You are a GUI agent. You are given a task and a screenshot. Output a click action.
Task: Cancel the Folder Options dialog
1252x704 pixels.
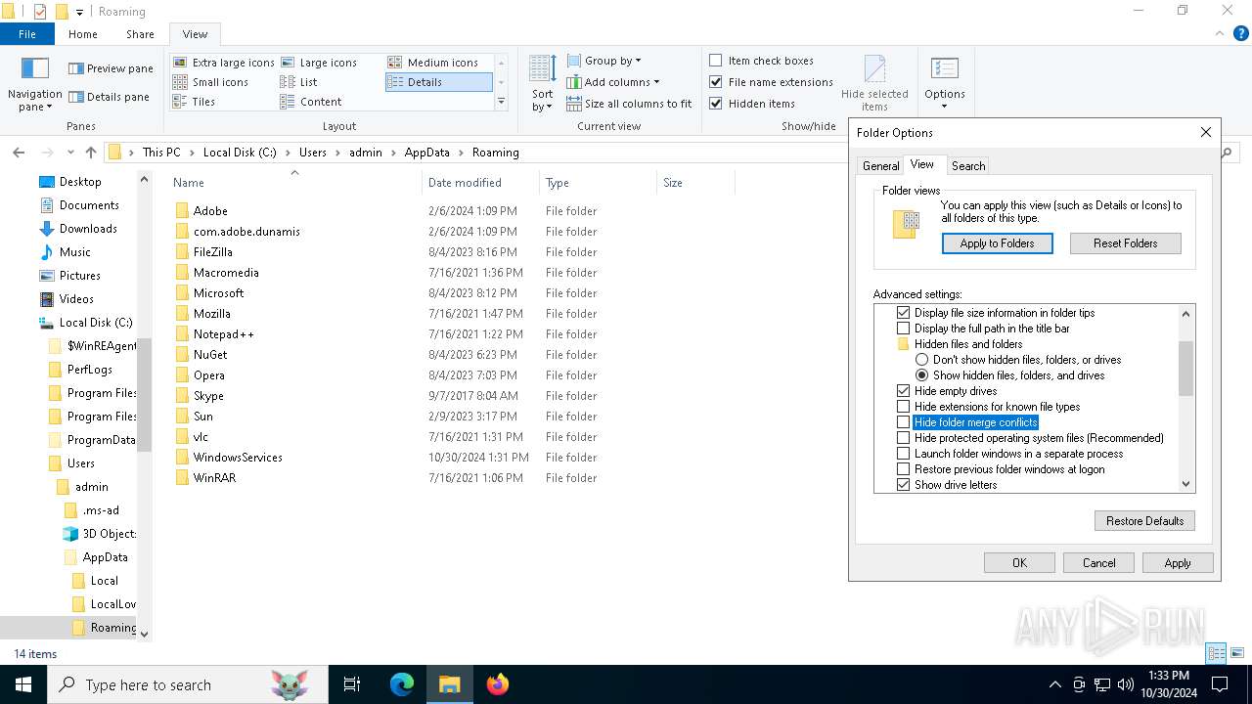click(1098, 563)
